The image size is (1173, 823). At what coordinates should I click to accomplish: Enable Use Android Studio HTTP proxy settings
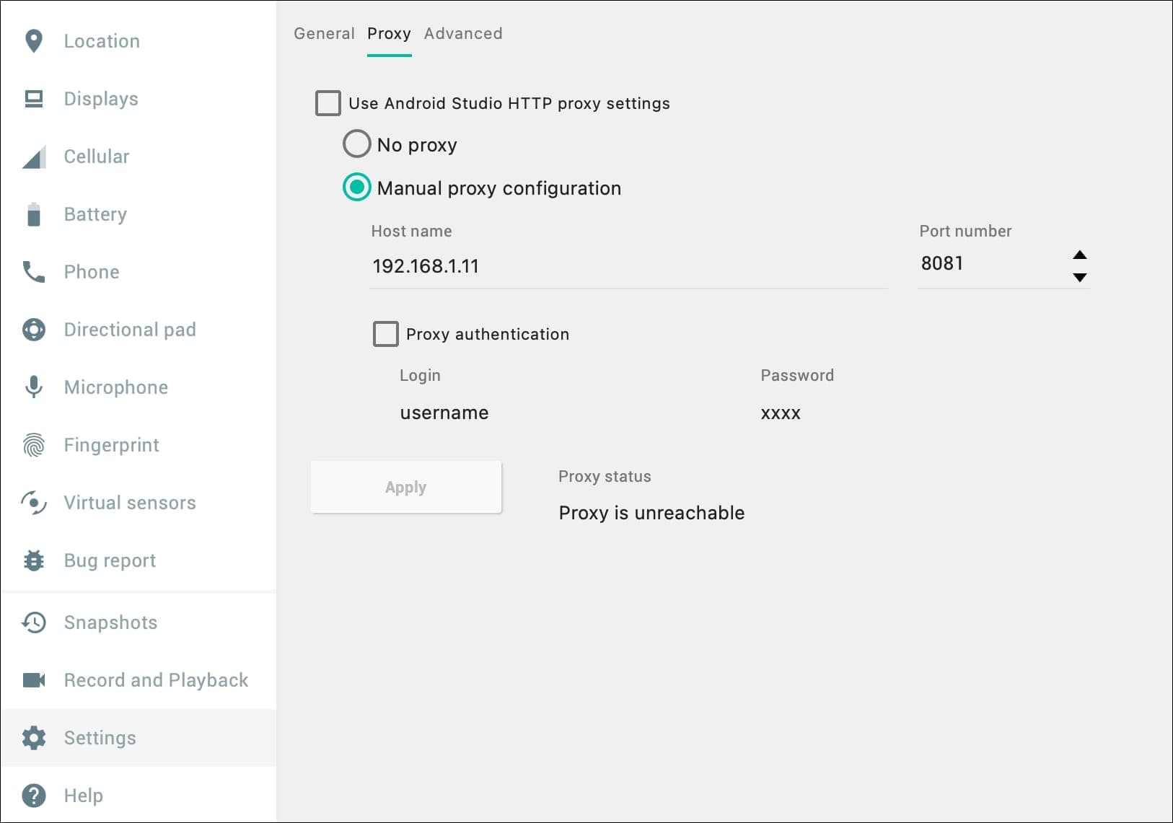point(328,103)
